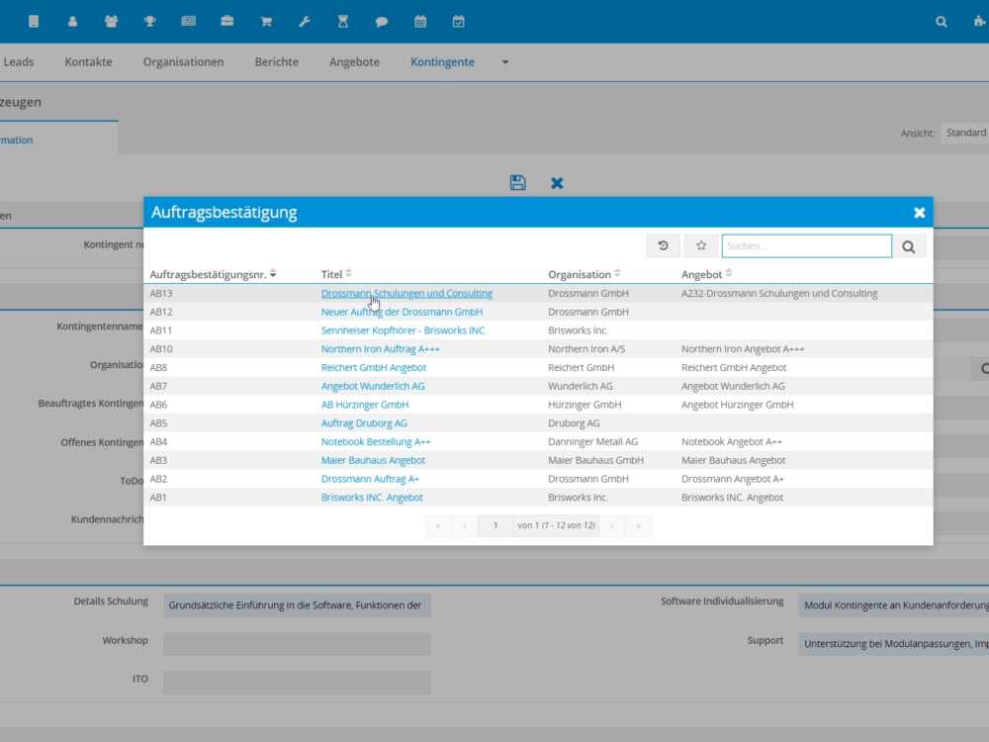The width and height of the screenshot is (989, 742).
Task: Switch to the Angebote tab
Action: click(x=354, y=62)
